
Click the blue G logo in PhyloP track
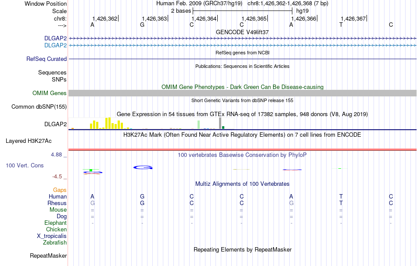pos(143,167)
